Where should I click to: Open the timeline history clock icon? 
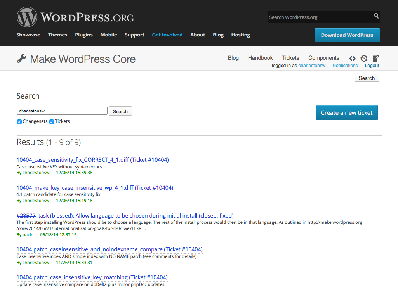pos(364,58)
